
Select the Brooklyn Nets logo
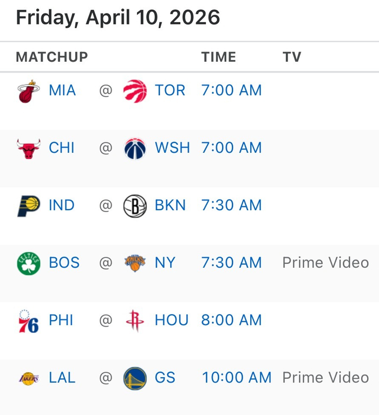point(135,206)
